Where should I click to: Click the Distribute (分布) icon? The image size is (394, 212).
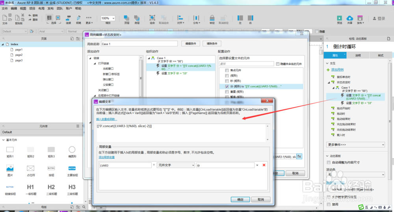(196, 18)
